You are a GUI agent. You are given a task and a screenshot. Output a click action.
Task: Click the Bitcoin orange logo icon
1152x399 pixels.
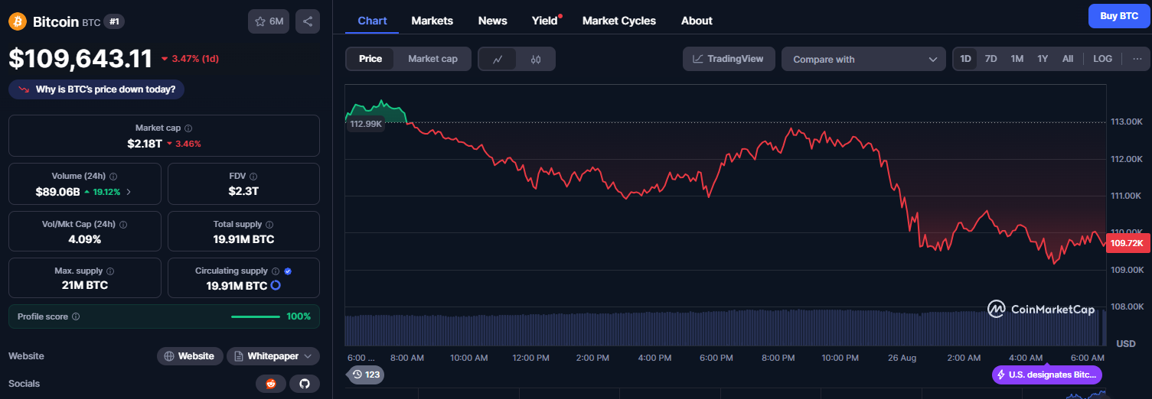coord(18,21)
